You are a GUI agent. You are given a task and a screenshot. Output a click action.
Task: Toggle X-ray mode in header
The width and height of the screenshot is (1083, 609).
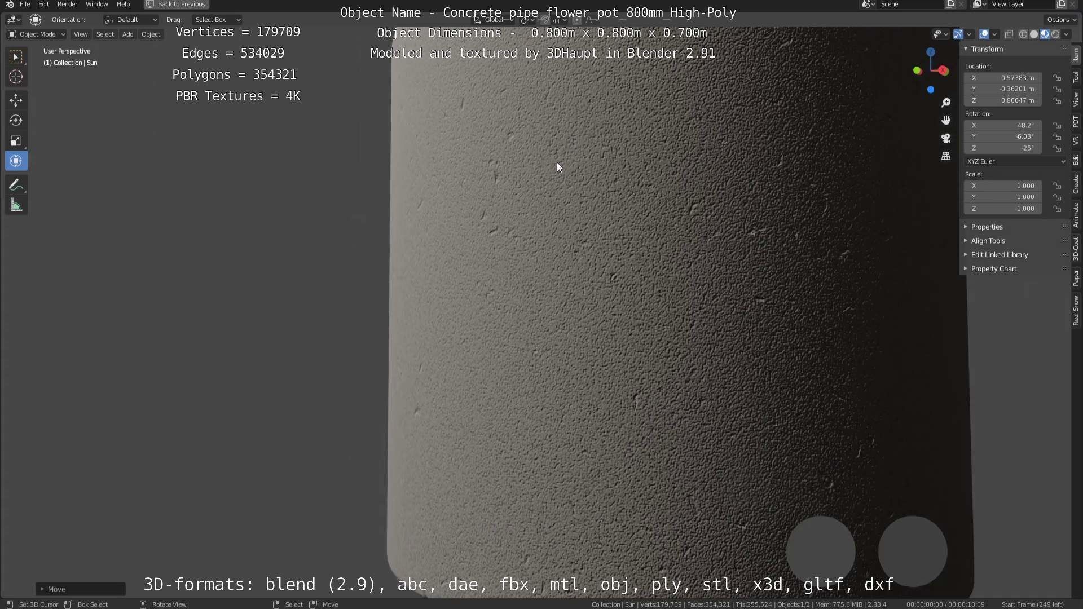tap(1009, 34)
